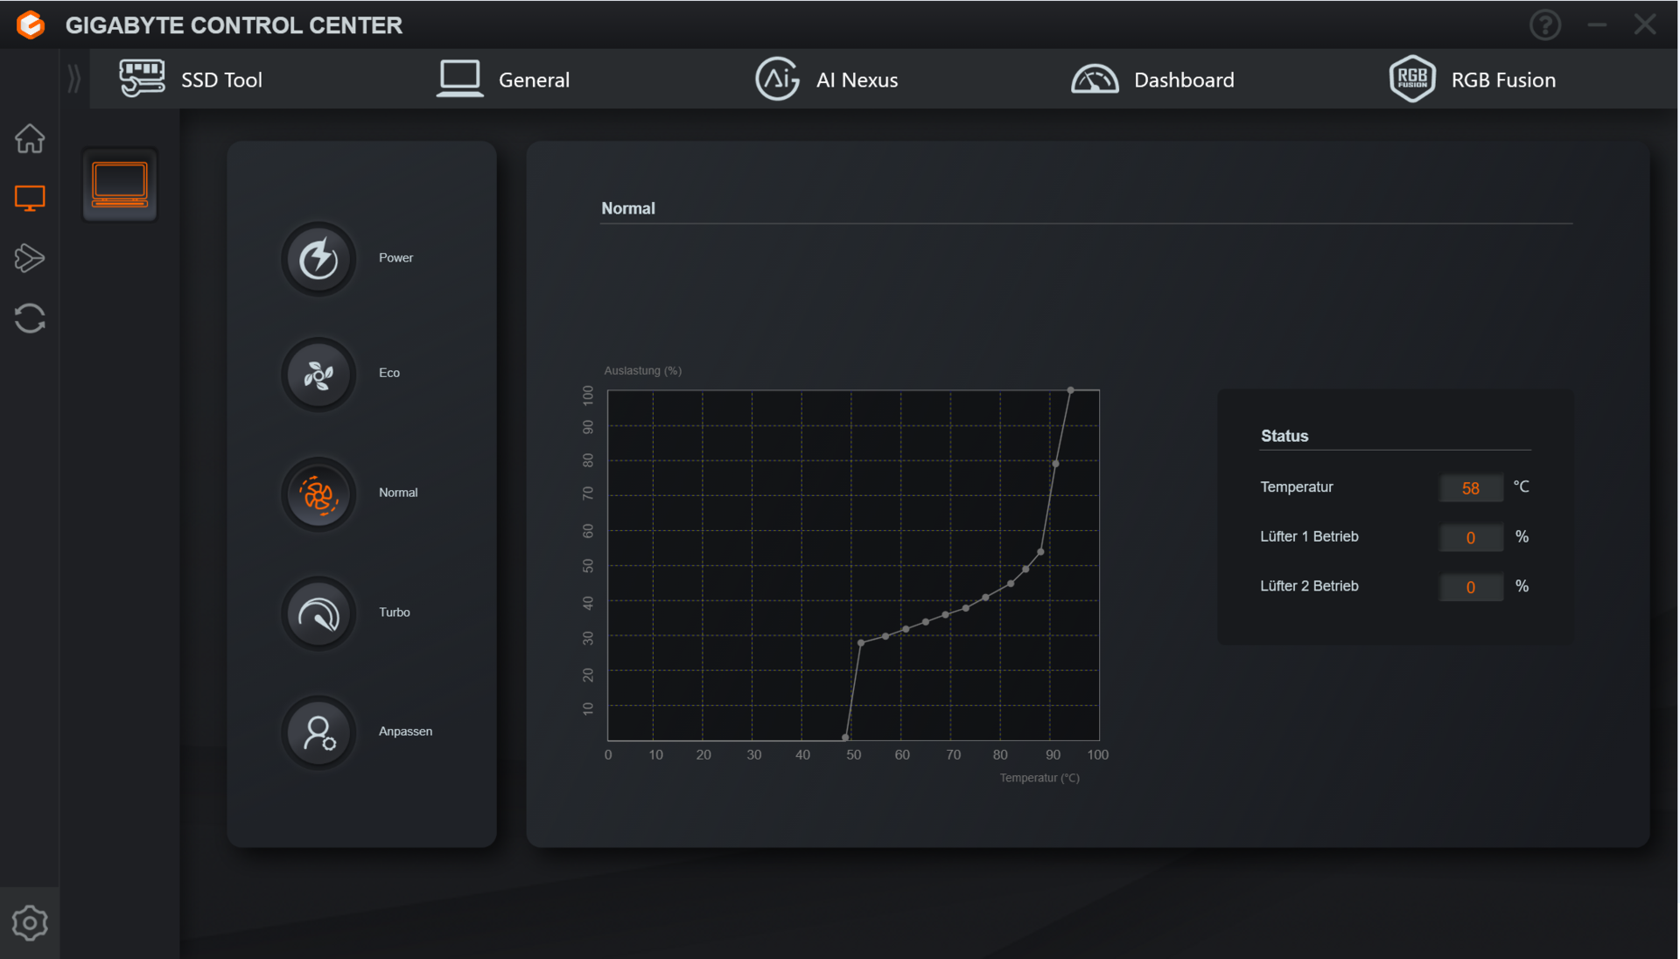Open the SSD Tool tab
This screenshot has height=959, width=1680.
(192, 80)
